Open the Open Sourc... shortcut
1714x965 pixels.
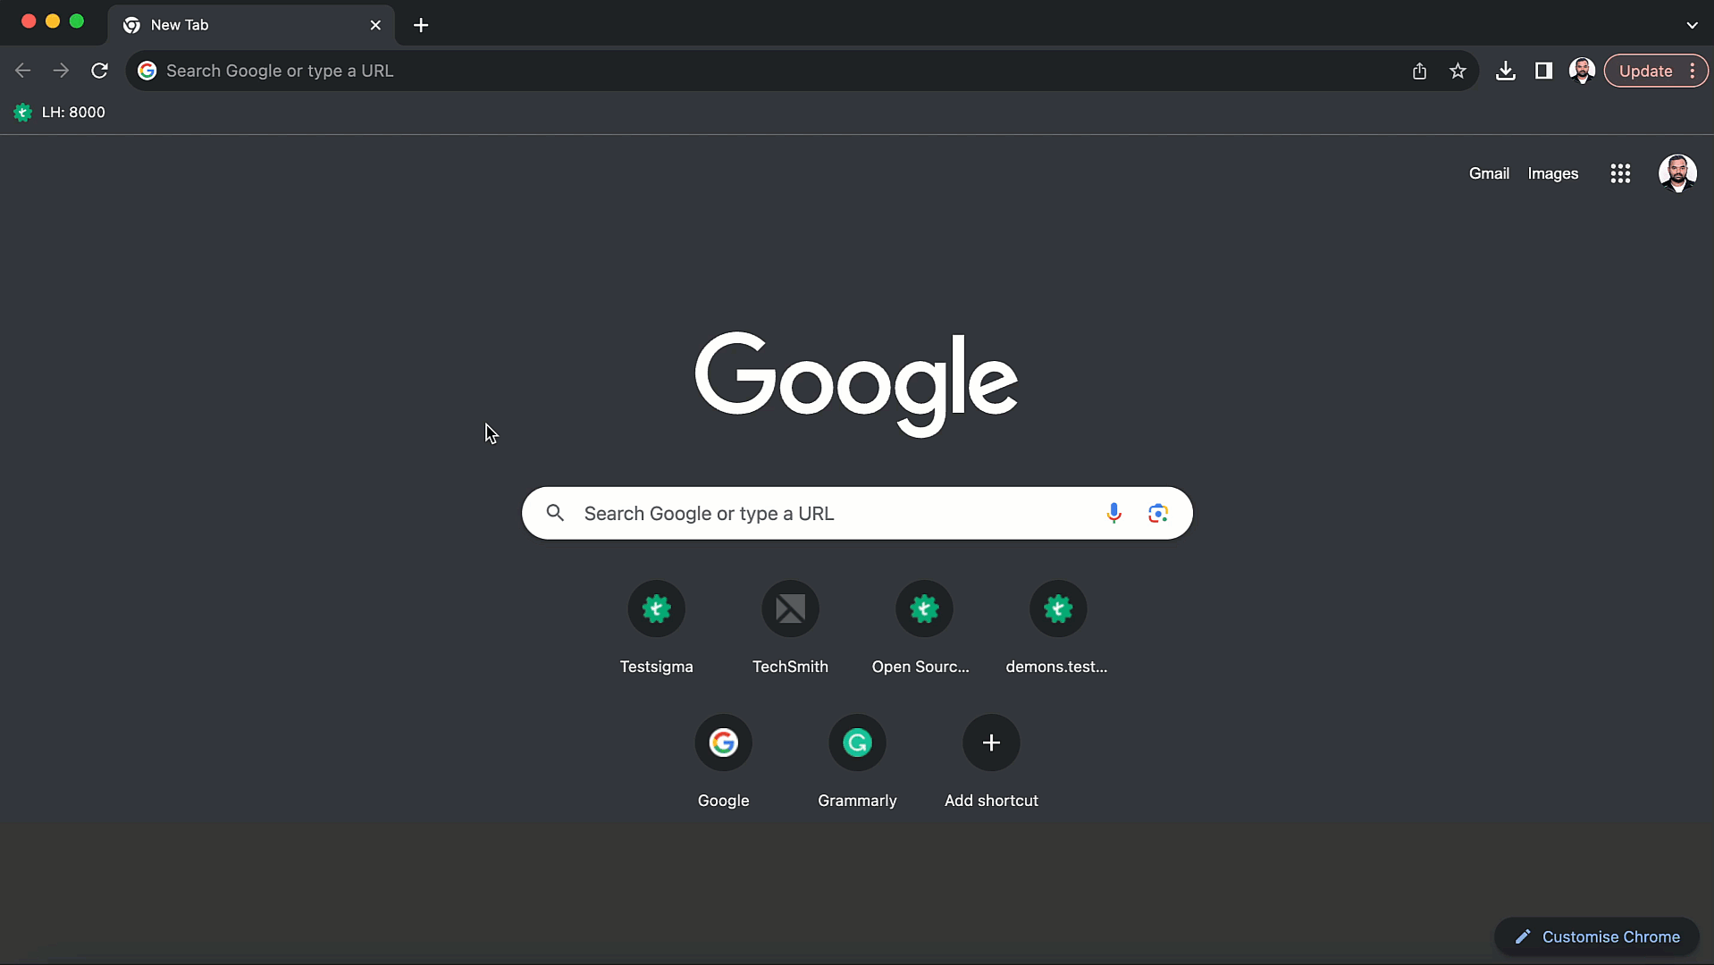coord(923,628)
